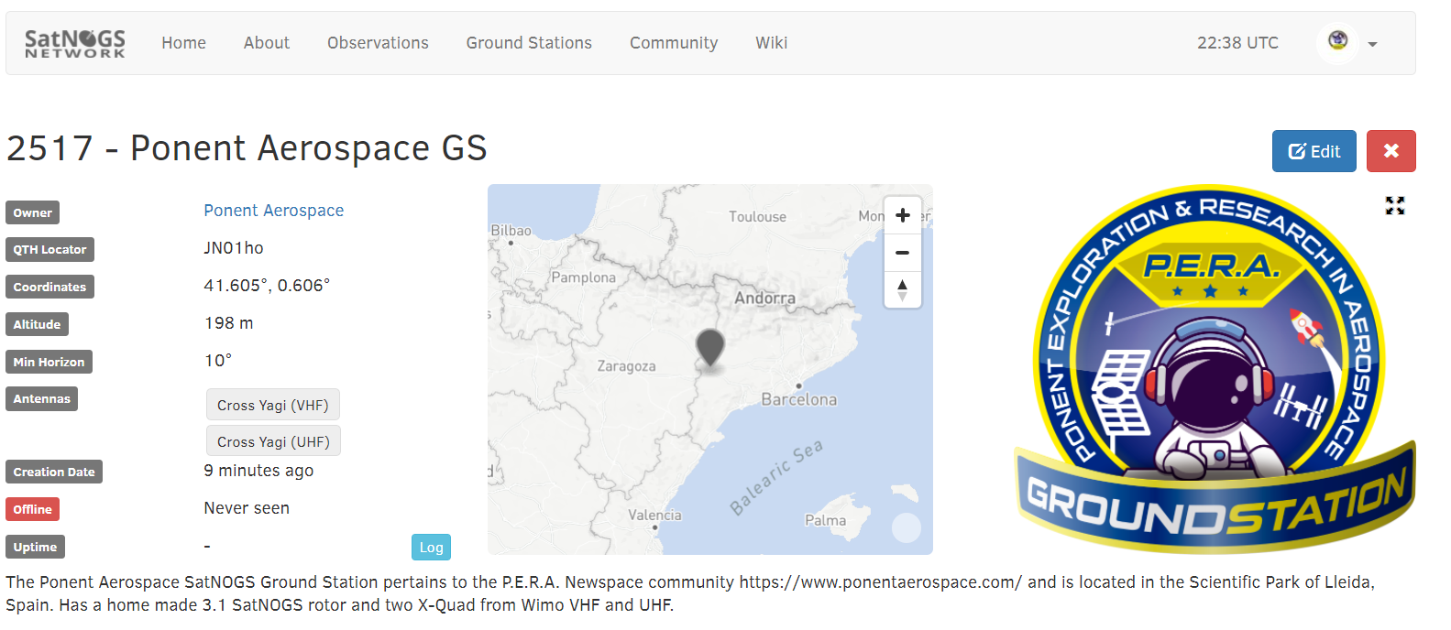Click the QTH Locator value JN01ho
This screenshot has height=630, width=1451.
pyautogui.click(x=234, y=248)
